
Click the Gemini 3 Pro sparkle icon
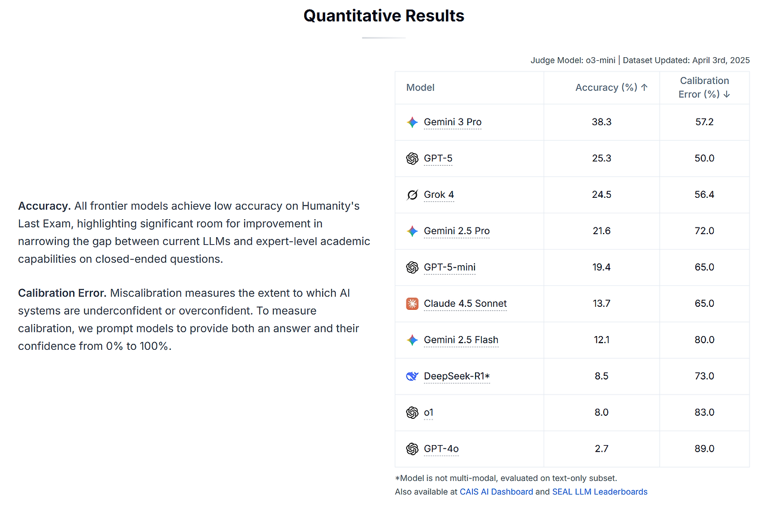coord(412,122)
